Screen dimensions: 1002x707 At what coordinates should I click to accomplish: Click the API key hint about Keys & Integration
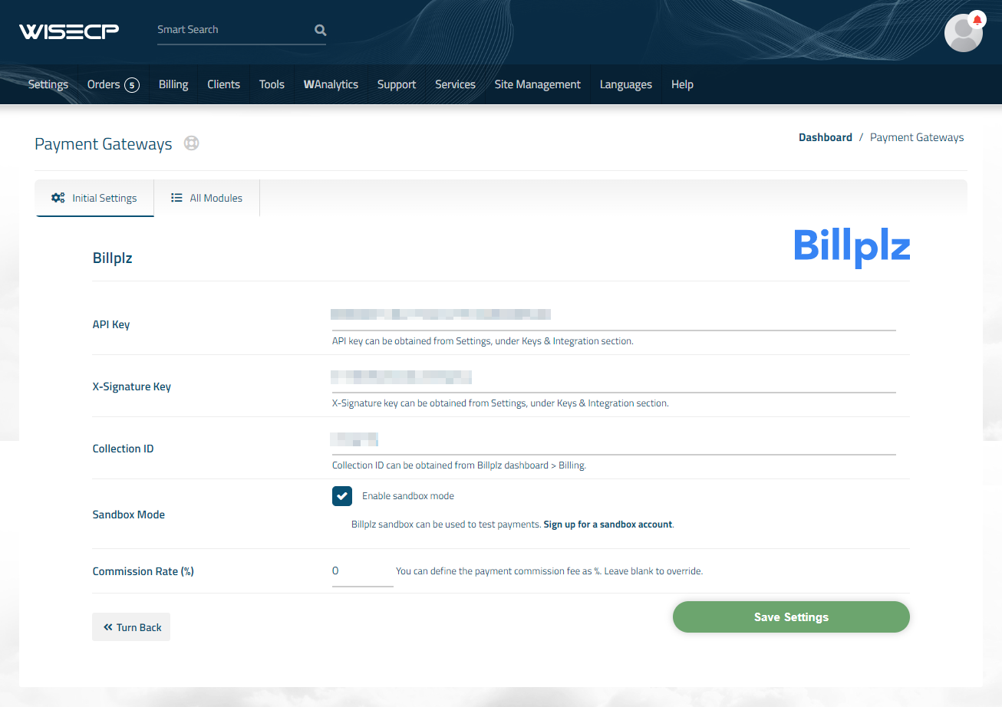tap(483, 341)
